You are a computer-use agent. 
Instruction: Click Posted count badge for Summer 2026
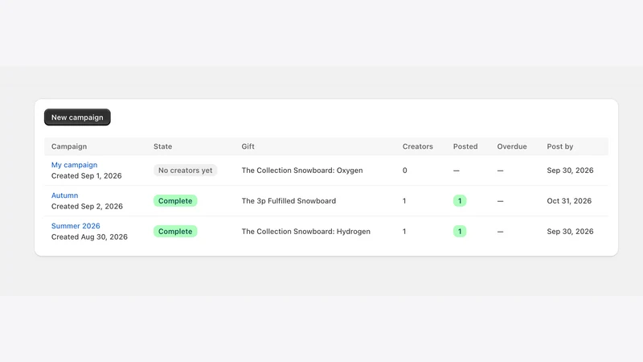459,232
